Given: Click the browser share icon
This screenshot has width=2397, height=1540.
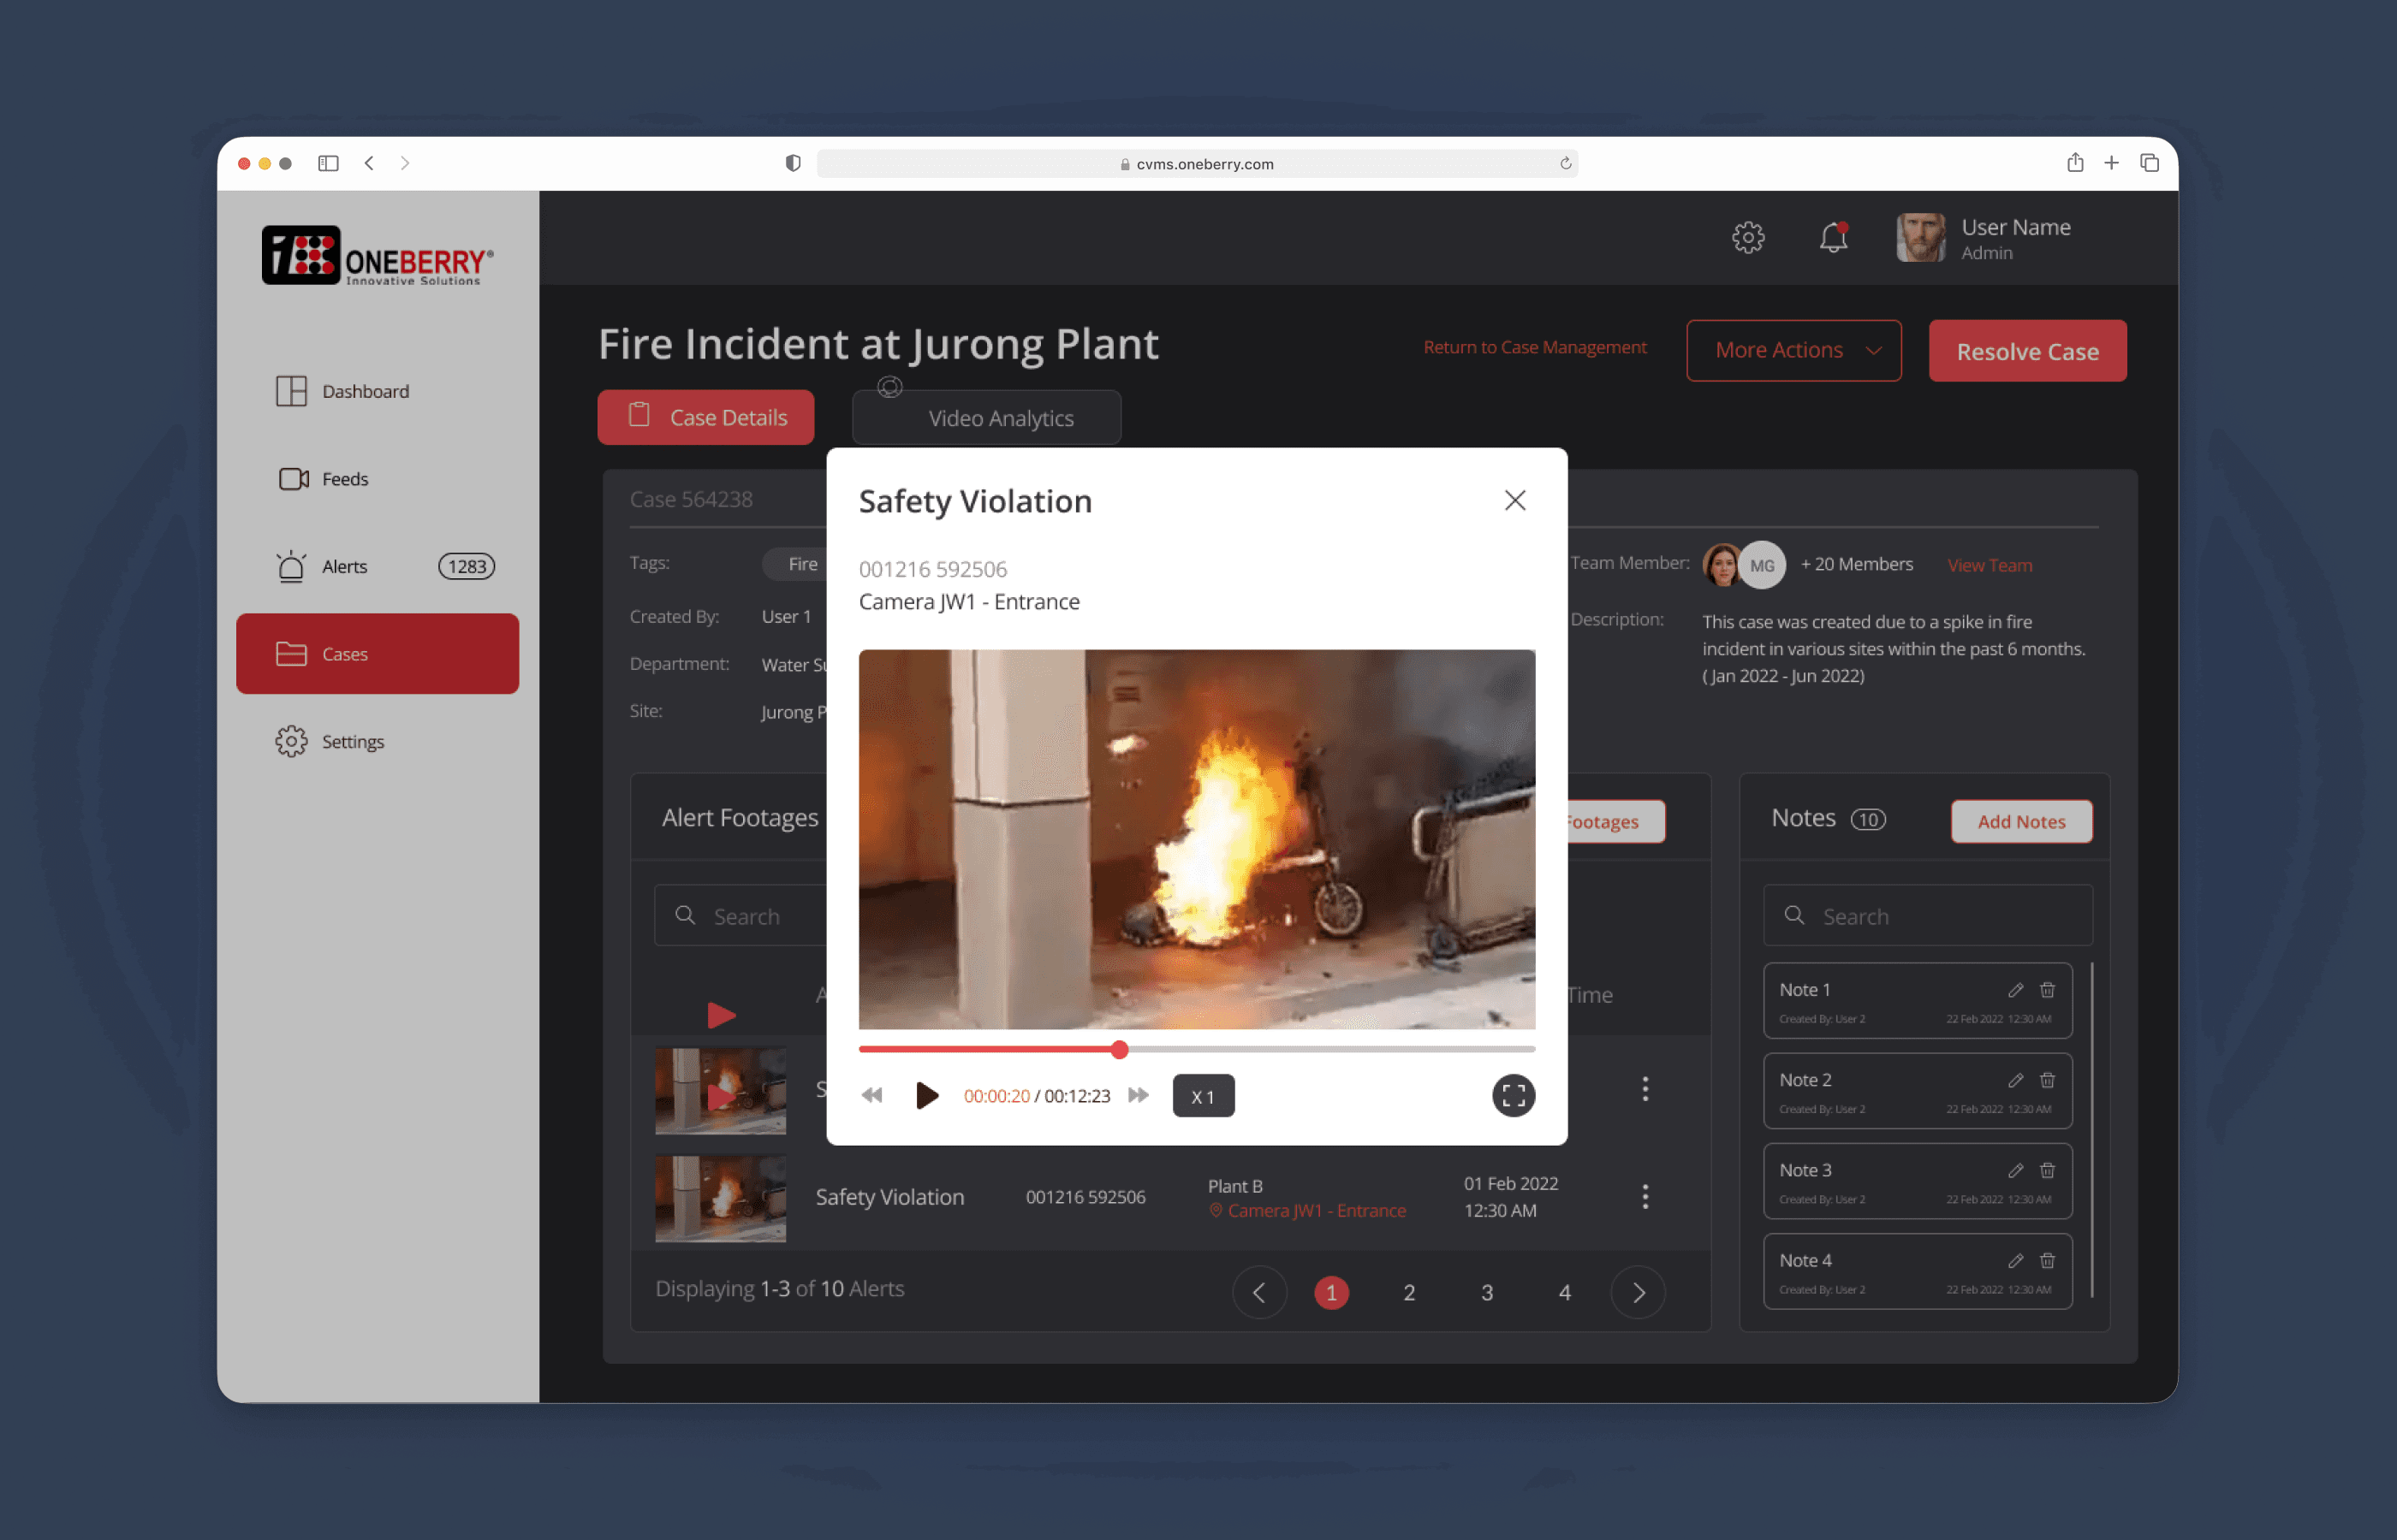Looking at the screenshot, I should point(2075,162).
